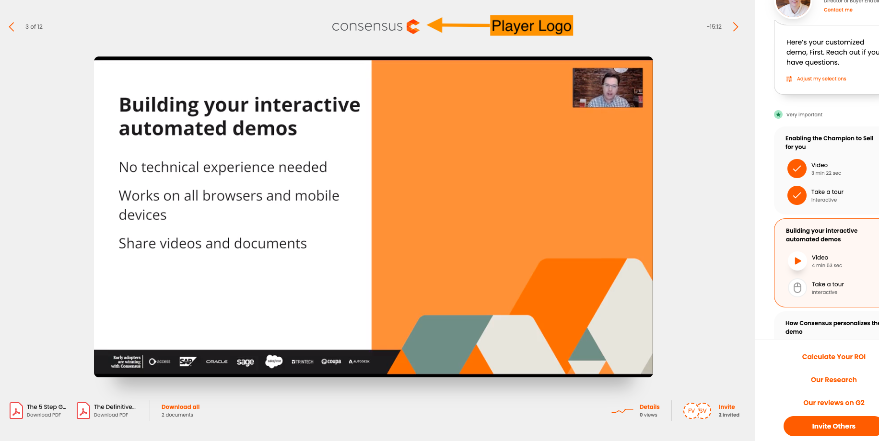Click The 5 Step G... document title
Screen dimensions: 879x441
(x=47, y=407)
